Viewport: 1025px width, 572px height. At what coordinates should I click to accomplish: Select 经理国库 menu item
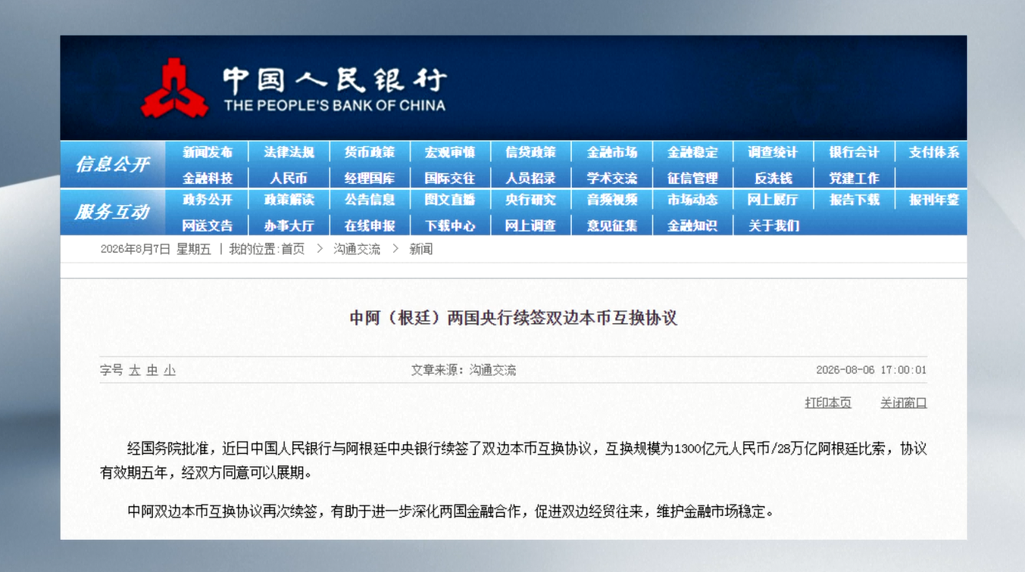[370, 179]
